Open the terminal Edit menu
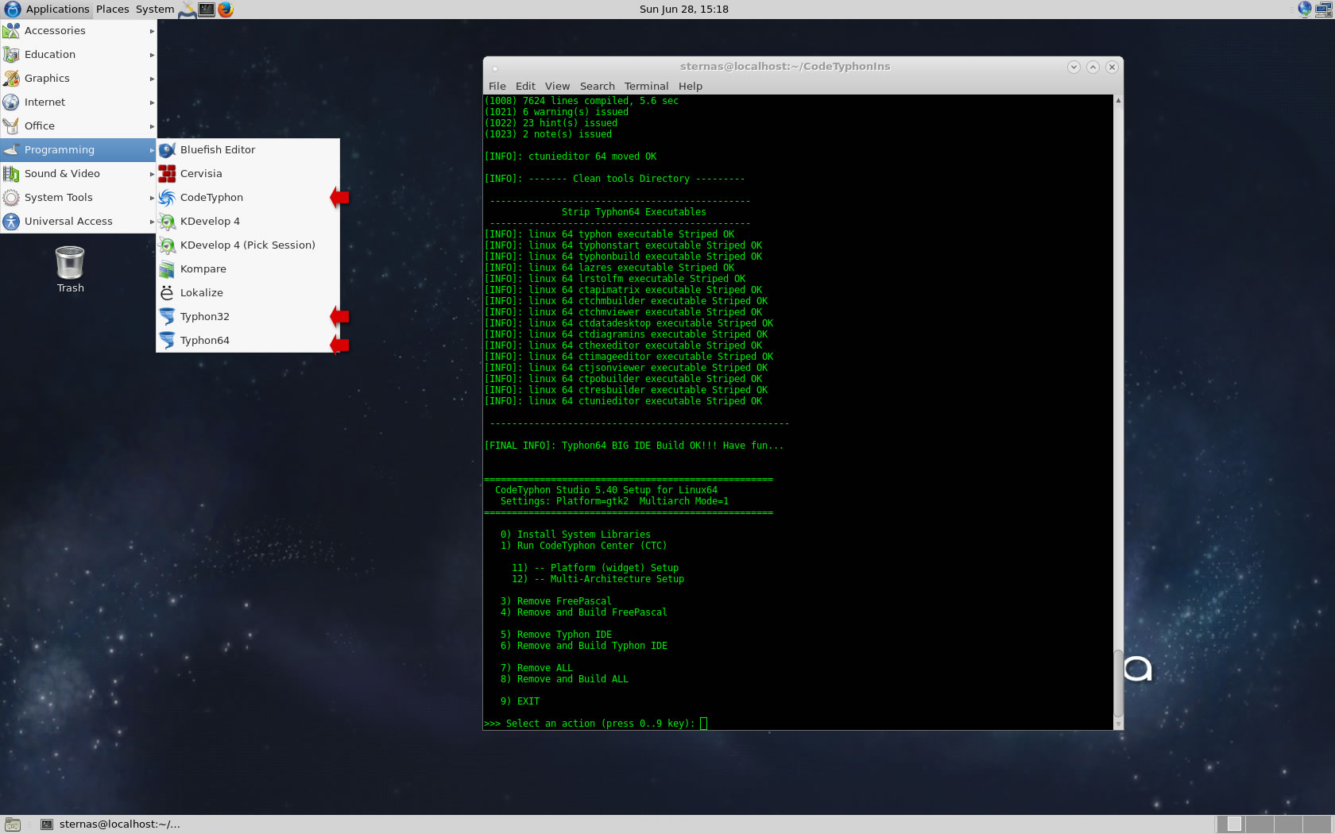The width and height of the screenshot is (1335, 834). click(525, 86)
